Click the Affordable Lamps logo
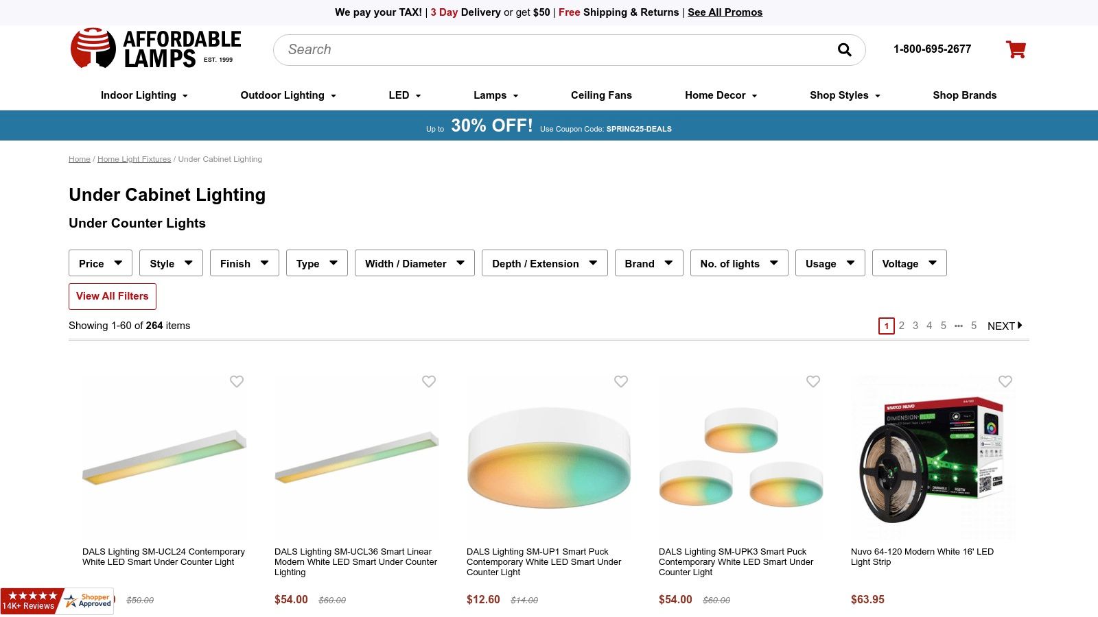The width and height of the screenshot is (1098, 617). [x=156, y=49]
